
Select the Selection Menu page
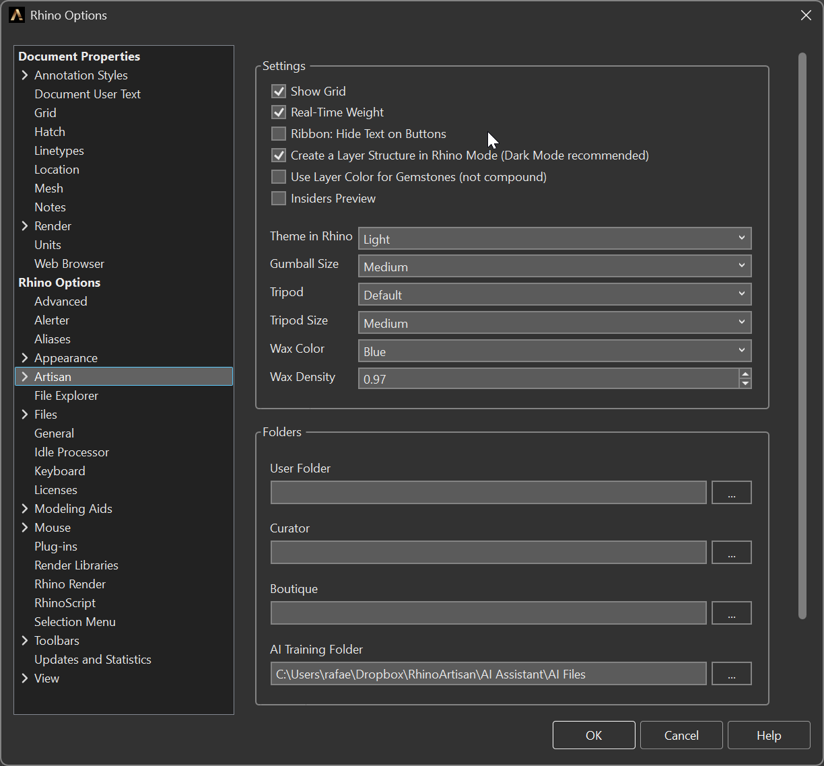click(75, 622)
